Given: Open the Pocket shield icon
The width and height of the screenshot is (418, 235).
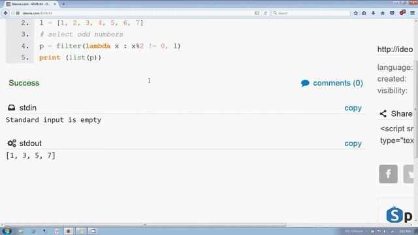Looking at the screenshot, I should pyautogui.click(x=392, y=13).
